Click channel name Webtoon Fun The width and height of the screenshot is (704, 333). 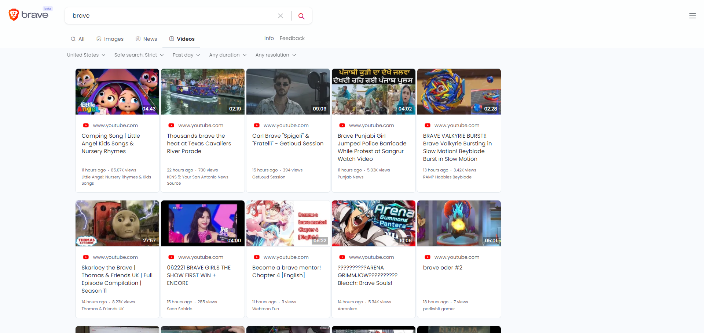(265, 309)
